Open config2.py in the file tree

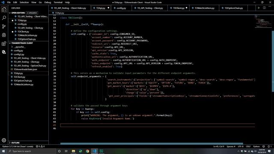pos(19,54)
